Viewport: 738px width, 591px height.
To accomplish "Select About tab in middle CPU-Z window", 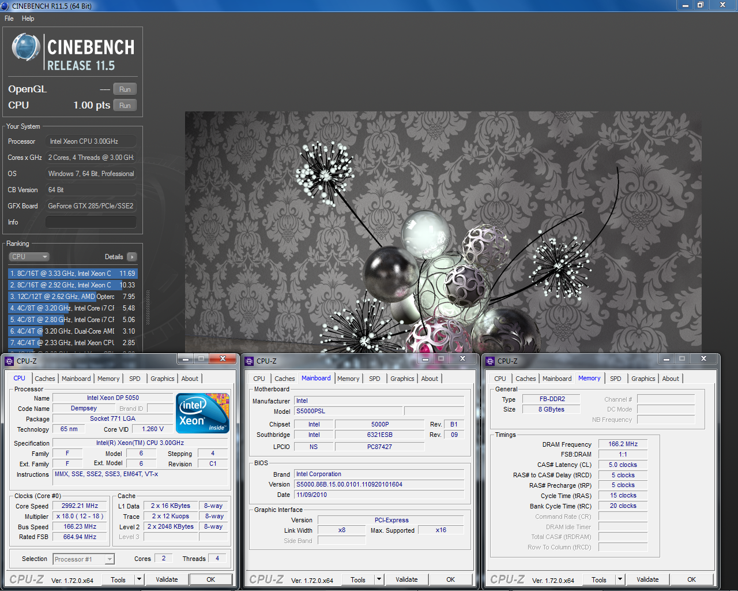I will 430,379.
